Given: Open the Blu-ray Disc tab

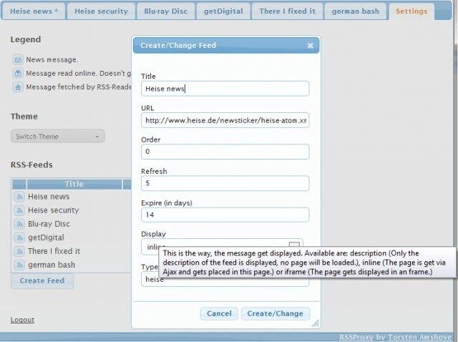Looking at the screenshot, I should pos(165,11).
